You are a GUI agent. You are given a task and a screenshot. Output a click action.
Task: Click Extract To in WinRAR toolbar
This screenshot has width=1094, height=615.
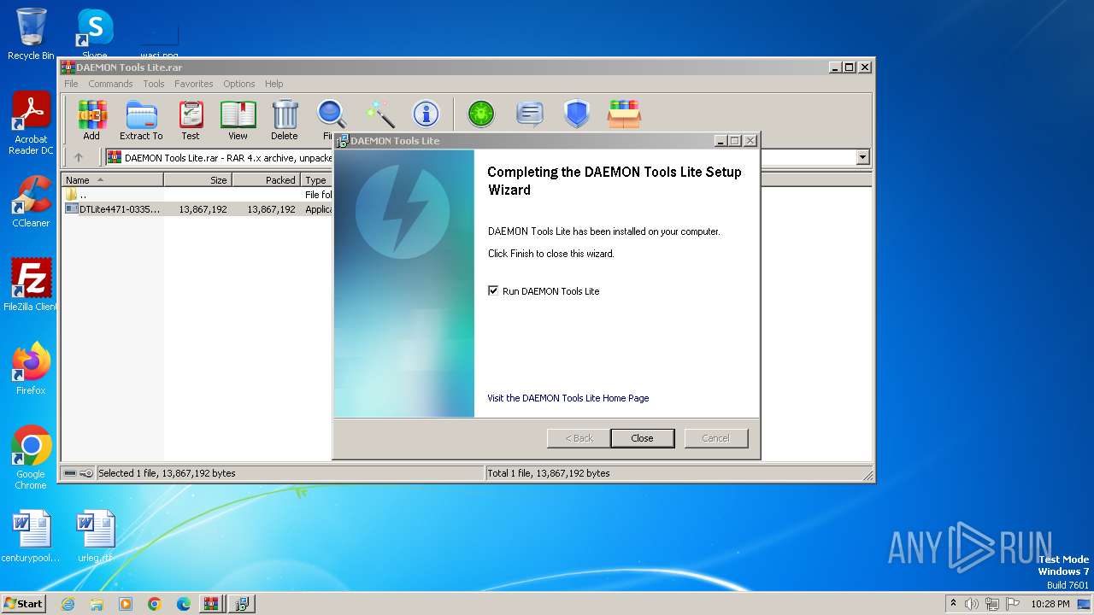[x=141, y=120]
